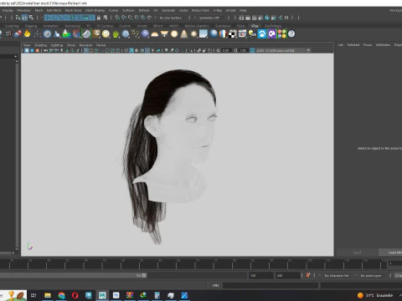Toggle film gate in panel toolbar
This screenshot has height=301, width=402.
coord(91,50)
